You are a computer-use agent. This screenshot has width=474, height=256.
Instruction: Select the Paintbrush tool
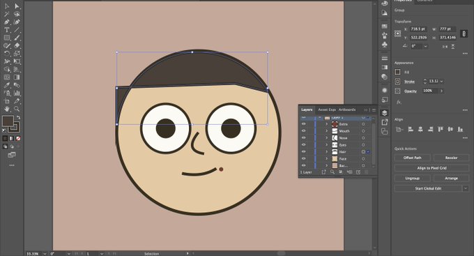tap(17, 38)
